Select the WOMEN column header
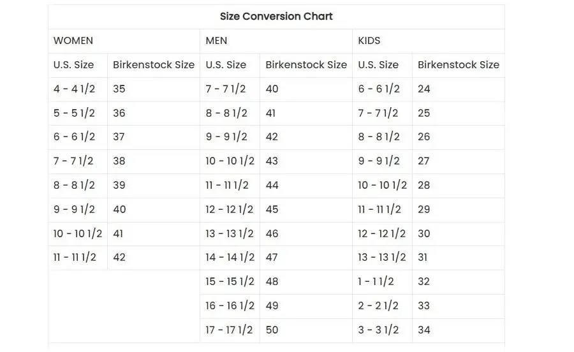The width and height of the screenshot is (574, 352). click(73, 41)
